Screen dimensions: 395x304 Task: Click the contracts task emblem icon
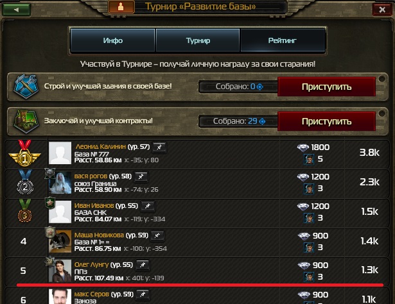[26, 121]
